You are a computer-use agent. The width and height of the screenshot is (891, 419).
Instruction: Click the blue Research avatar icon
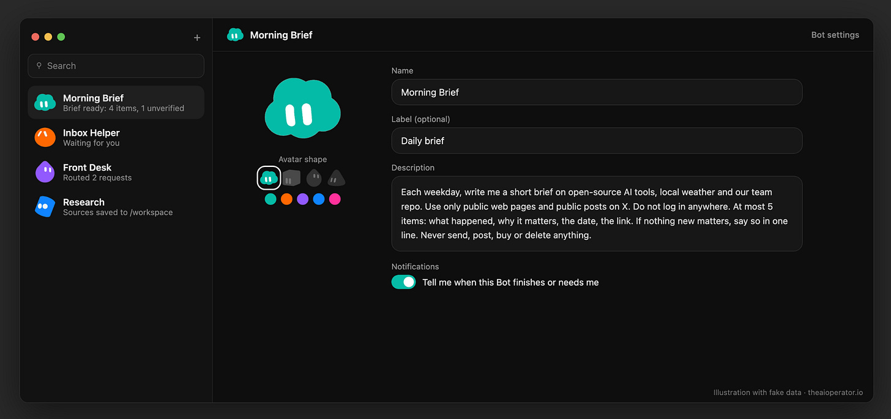click(x=45, y=207)
